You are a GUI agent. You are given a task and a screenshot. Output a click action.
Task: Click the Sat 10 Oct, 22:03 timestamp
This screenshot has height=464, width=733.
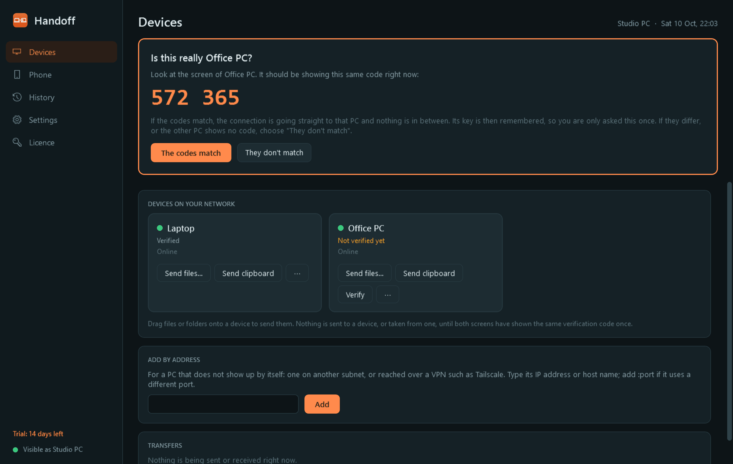tap(689, 23)
